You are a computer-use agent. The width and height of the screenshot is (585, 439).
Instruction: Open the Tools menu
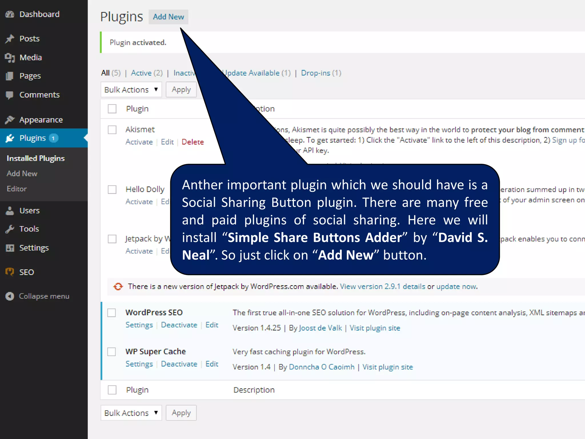(x=29, y=229)
